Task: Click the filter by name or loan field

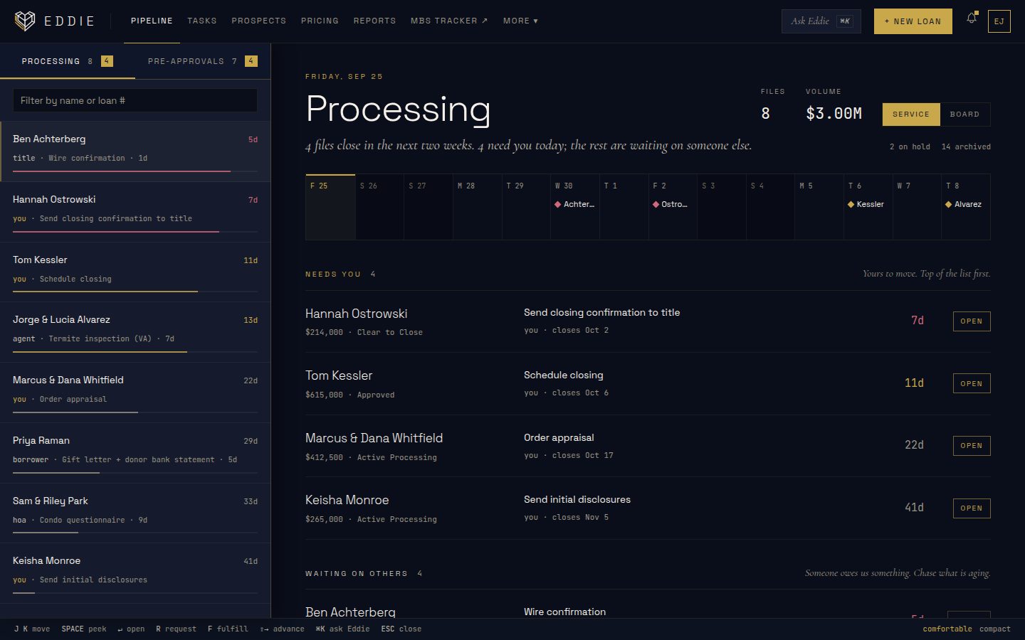Action: [135, 100]
